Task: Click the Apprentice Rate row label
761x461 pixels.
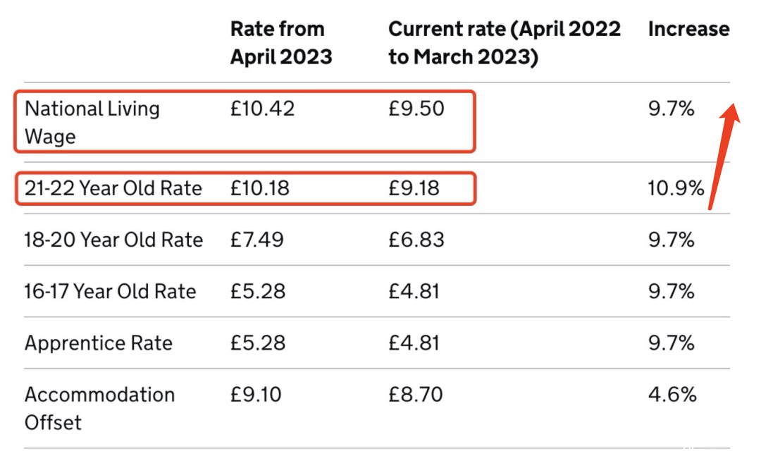Action: click(99, 343)
